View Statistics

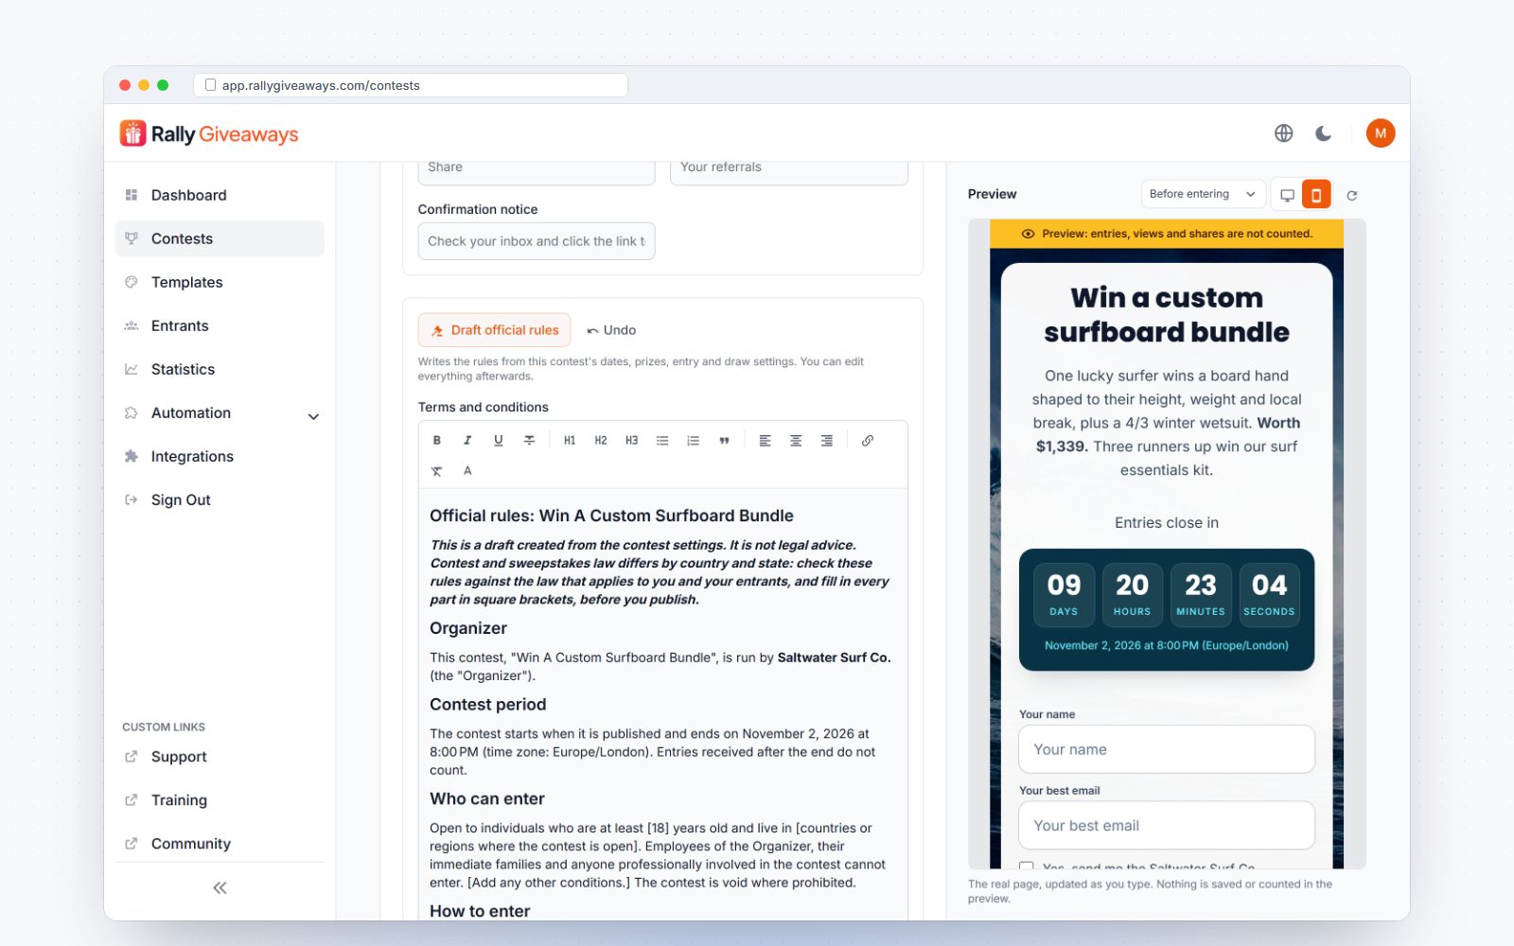(220, 369)
